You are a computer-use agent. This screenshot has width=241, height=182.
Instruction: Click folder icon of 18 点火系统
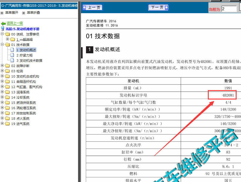[x=7, y=119]
